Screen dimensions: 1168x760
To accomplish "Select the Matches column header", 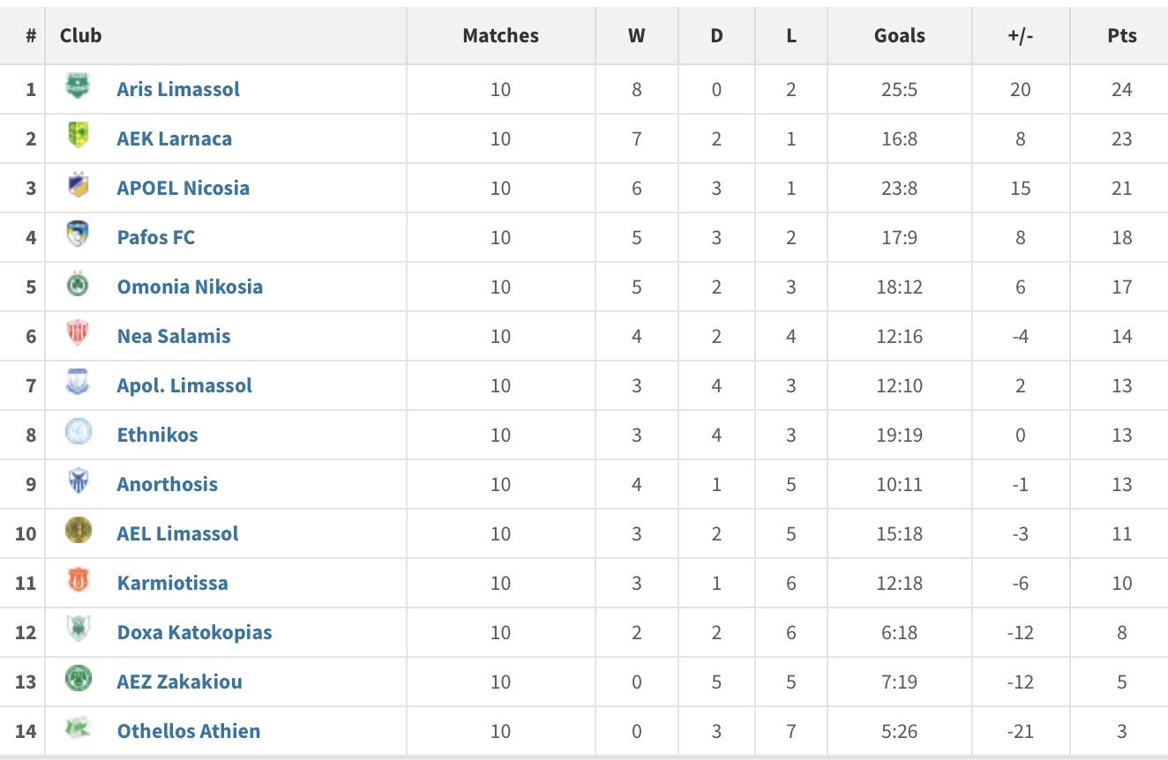I will click(500, 36).
